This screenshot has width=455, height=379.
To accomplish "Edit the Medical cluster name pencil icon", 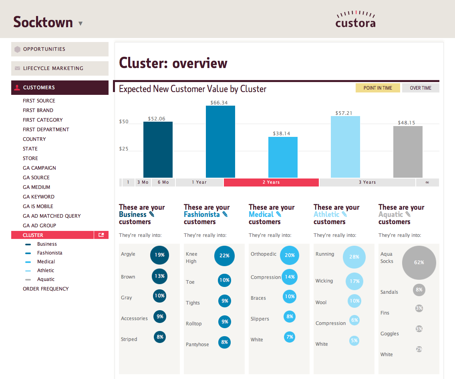I will click(x=279, y=214).
